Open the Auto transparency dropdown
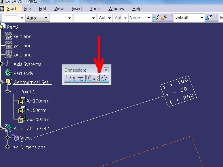223x167 pixels. [37, 18]
